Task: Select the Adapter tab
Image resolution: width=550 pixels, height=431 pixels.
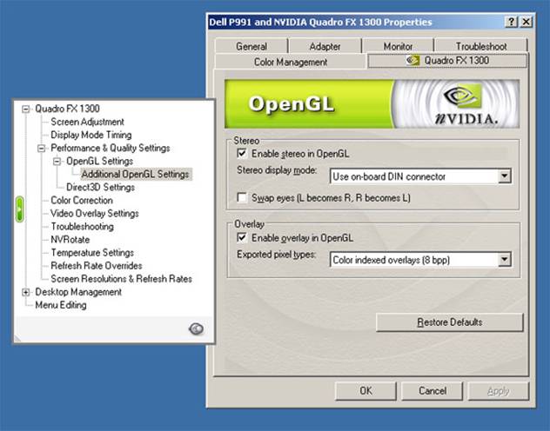Action: (325, 46)
